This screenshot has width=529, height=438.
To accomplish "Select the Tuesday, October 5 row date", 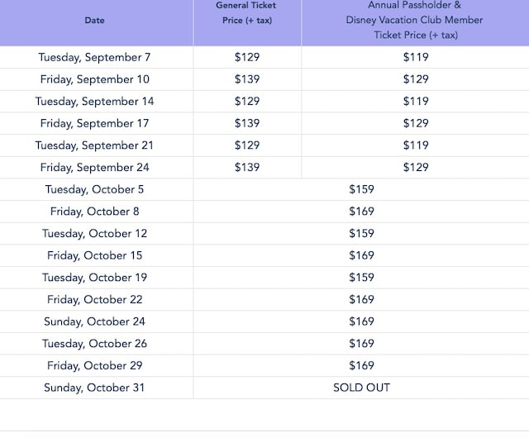I will click(x=94, y=189).
